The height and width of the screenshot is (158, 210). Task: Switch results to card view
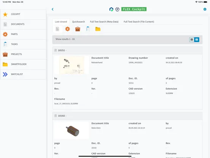[x=197, y=40]
